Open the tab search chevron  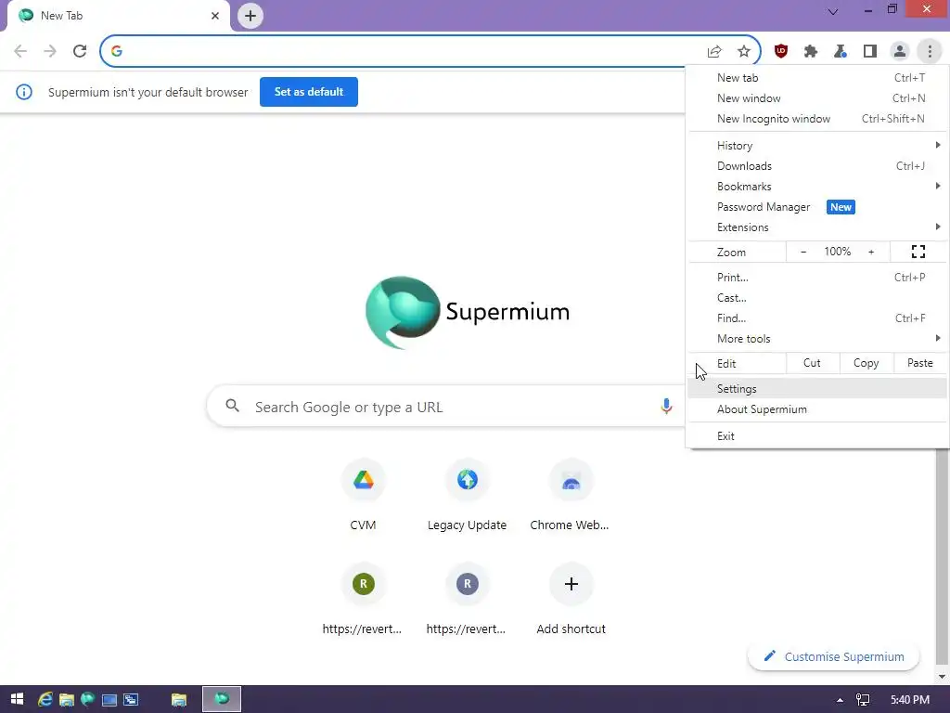(x=833, y=11)
